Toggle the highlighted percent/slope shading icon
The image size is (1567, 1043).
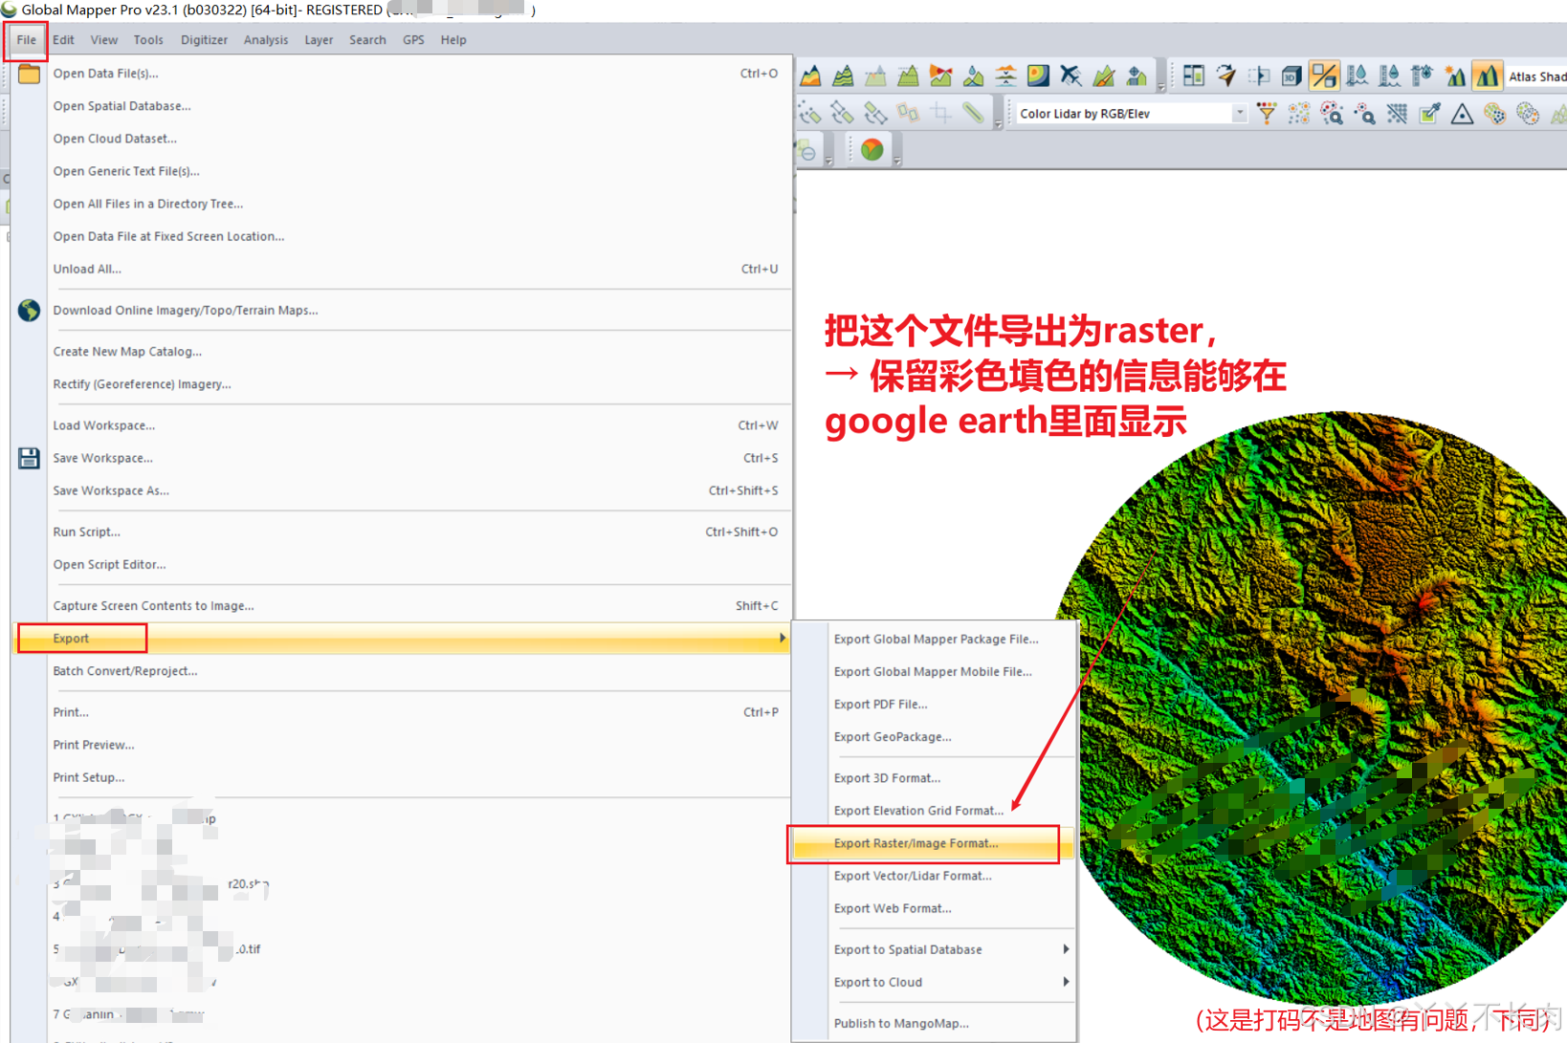[x=1324, y=76]
